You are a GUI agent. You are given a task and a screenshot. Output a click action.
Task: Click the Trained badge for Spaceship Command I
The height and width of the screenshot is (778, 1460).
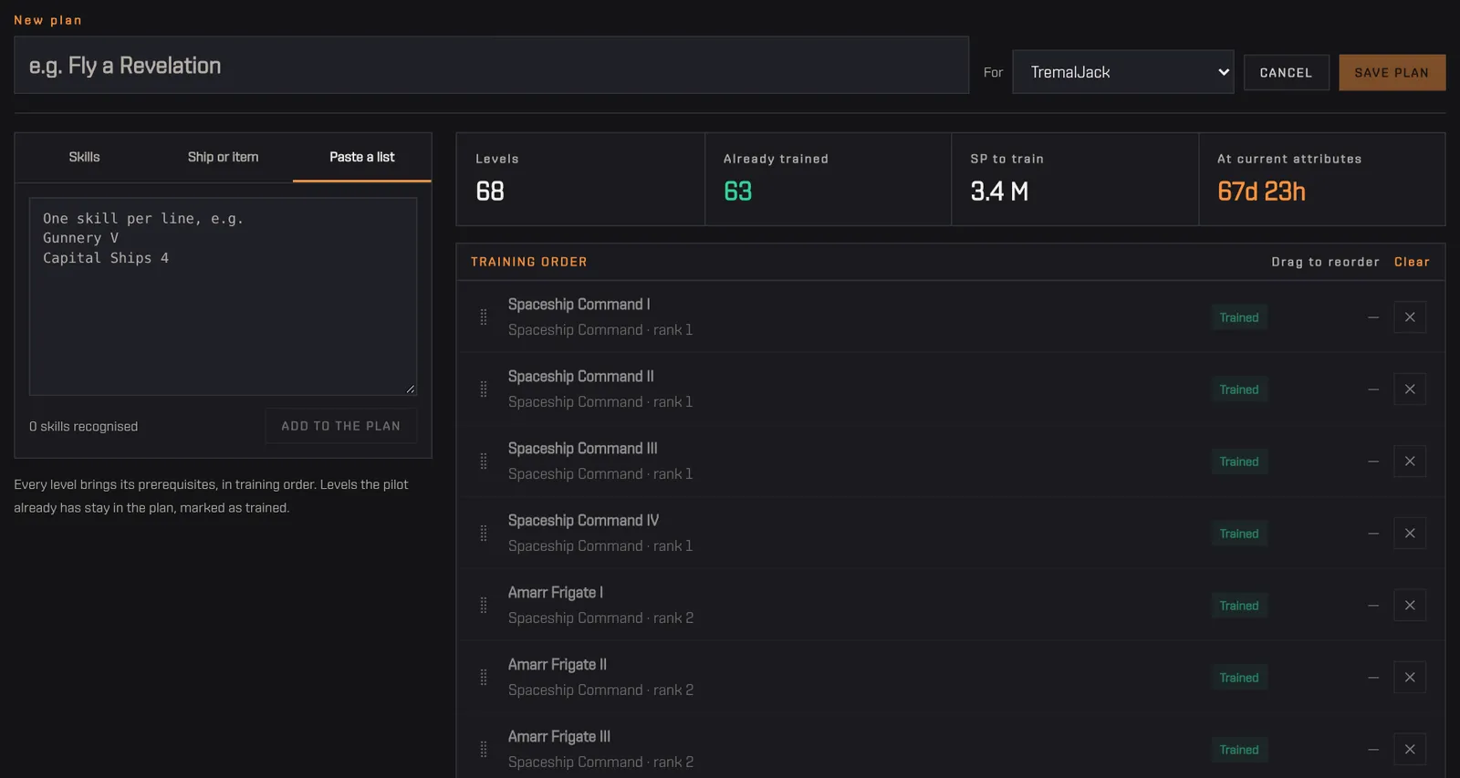1239,317
